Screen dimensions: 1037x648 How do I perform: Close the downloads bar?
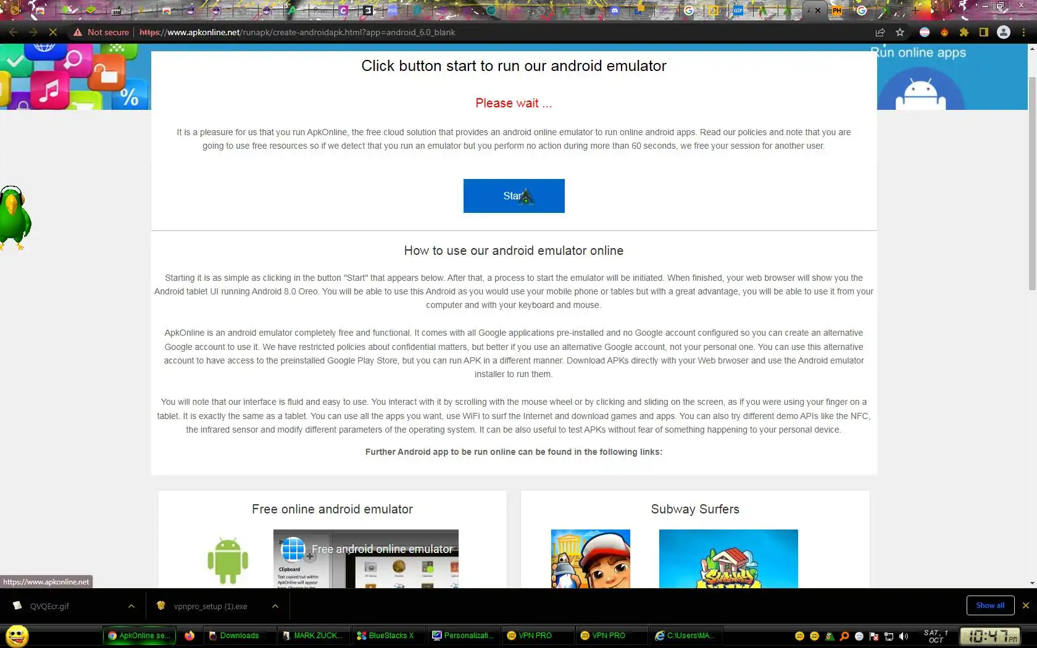click(1026, 605)
